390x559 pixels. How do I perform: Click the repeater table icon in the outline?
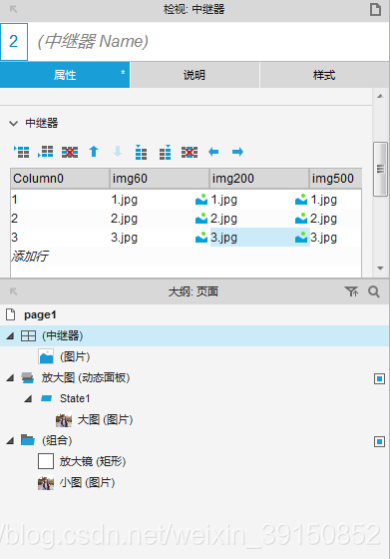[28, 335]
